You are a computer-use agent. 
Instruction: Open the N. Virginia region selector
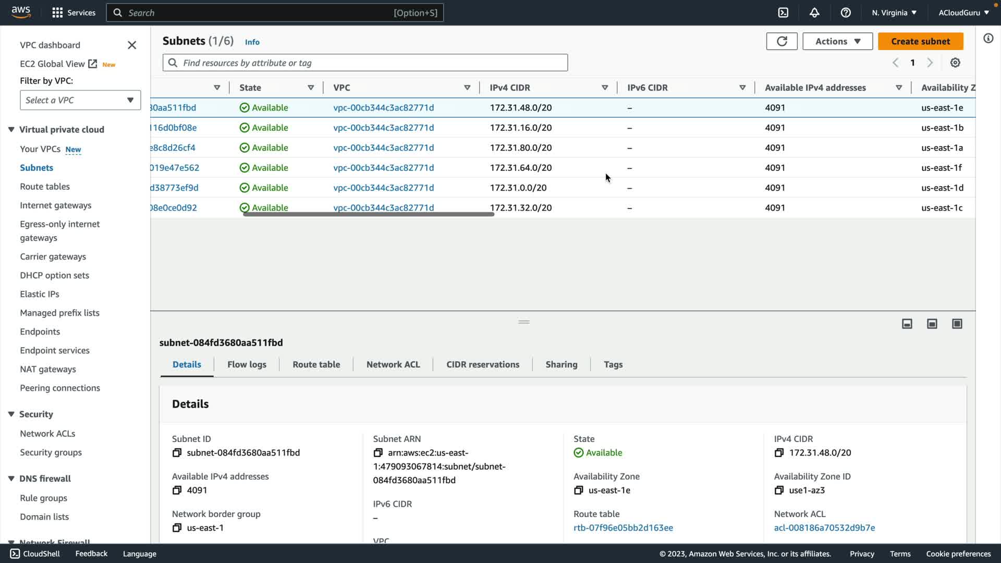[x=894, y=13]
